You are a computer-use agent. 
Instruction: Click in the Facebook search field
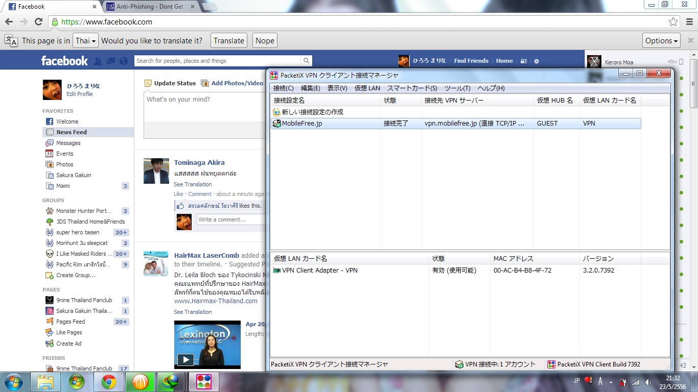[x=218, y=61]
